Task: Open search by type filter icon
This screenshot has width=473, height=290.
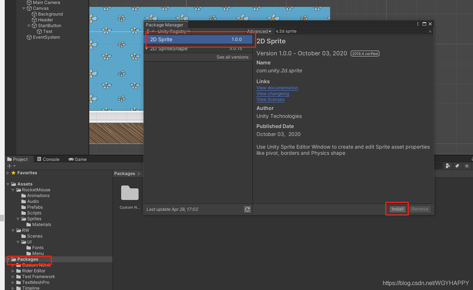Action: coord(448,166)
